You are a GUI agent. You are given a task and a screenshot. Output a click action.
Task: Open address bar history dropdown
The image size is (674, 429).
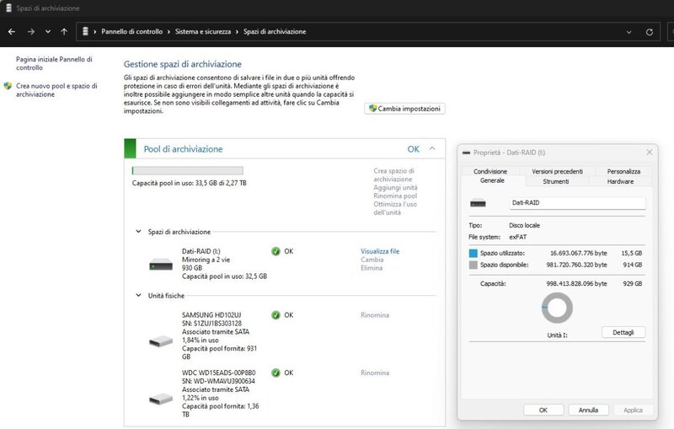[x=629, y=31]
